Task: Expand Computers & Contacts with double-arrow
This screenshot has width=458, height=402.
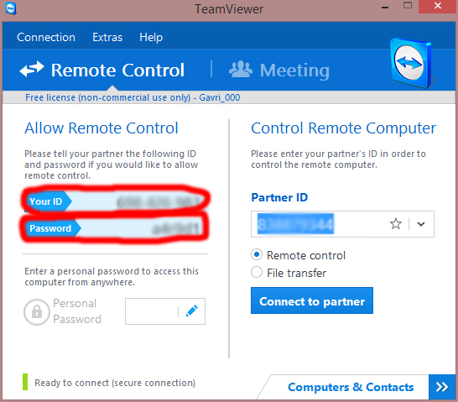Action: pyautogui.click(x=442, y=387)
